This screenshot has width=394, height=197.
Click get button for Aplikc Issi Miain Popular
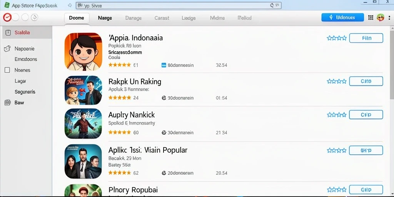(x=366, y=150)
